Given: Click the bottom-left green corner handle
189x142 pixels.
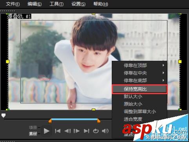Looking at the screenshot, I should click(x=7, y=109).
